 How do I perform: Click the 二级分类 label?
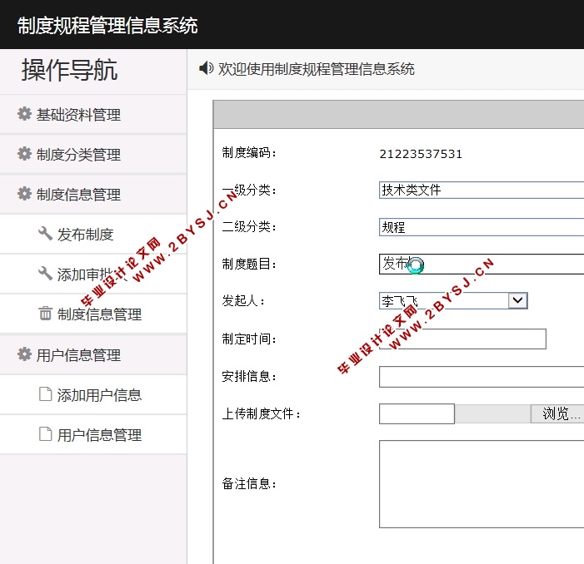click(x=249, y=226)
